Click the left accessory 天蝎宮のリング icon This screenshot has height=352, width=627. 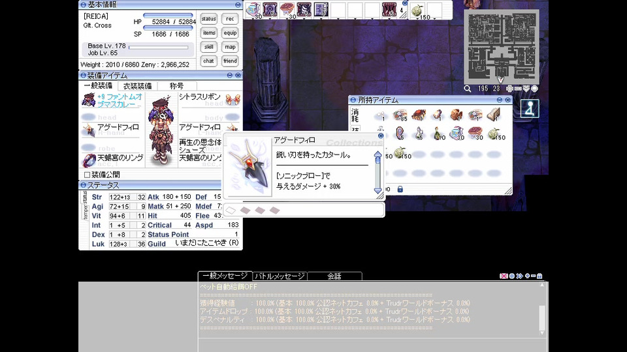coord(88,160)
